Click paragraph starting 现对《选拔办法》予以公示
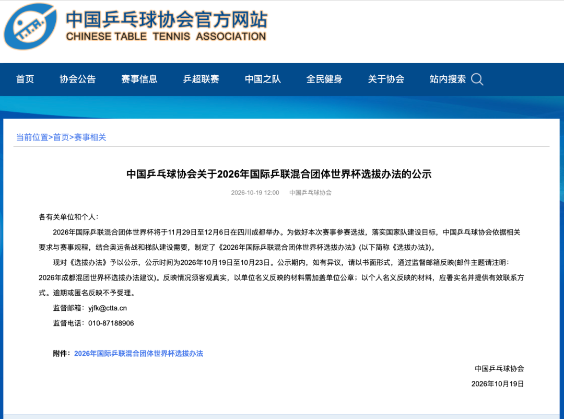Image resolution: width=564 pixels, height=419 pixels. 281,278
